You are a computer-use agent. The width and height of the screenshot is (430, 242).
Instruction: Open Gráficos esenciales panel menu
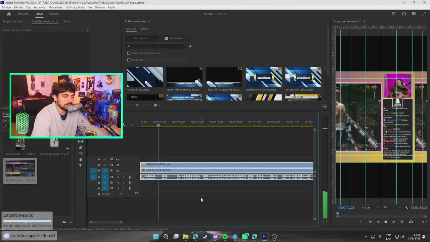point(149,22)
